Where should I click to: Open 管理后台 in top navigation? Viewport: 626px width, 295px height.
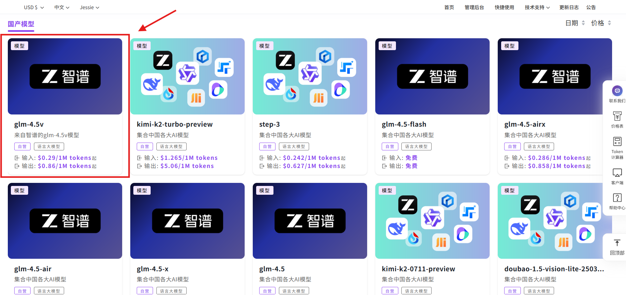474,7
